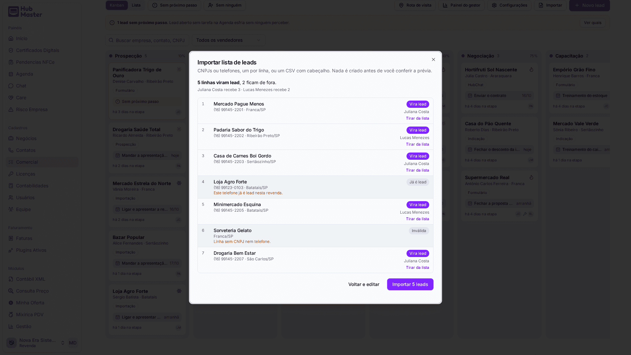
Task: Click Importar 5 leads button
Action: [x=410, y=284]
